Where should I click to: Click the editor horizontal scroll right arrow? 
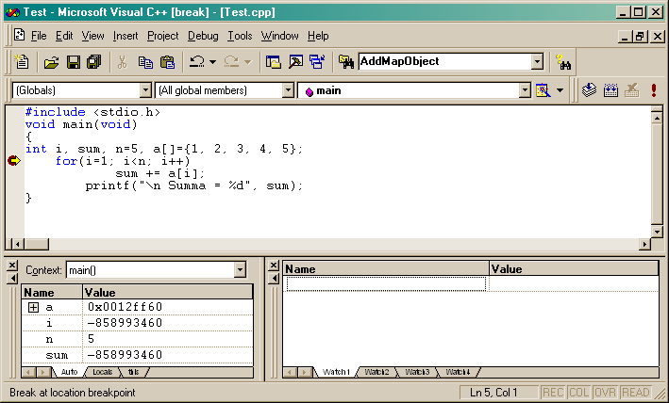pyautogui.click(x=644, y=244)
